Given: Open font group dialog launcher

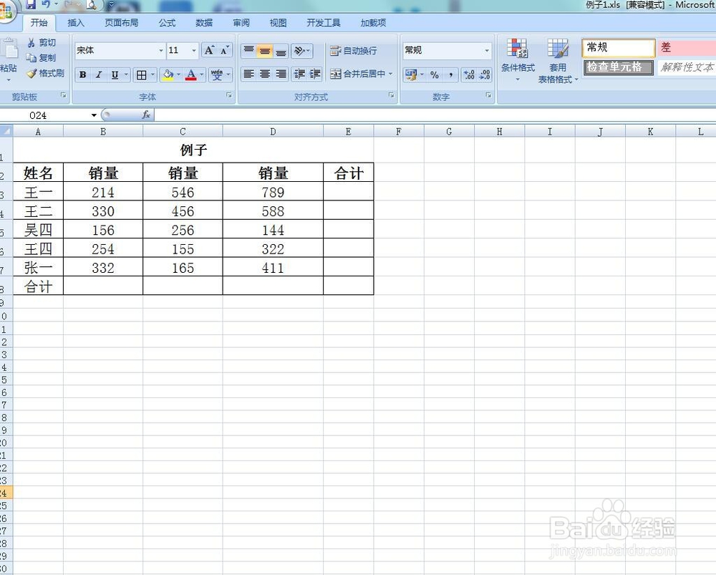Looking at the screenshot, I should point(229,95).
